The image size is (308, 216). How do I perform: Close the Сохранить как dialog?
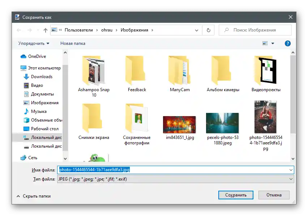point(291,17)
